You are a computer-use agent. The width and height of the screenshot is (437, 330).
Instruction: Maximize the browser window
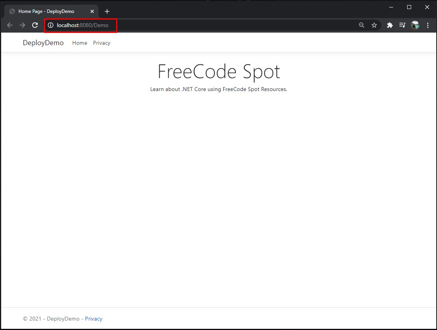pyautogui.click(x=409, y=7)
